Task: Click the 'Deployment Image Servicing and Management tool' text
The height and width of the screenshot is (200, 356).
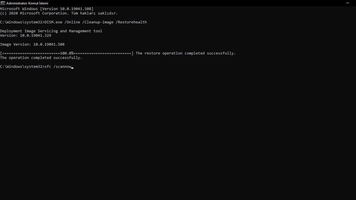Action: 51,31
